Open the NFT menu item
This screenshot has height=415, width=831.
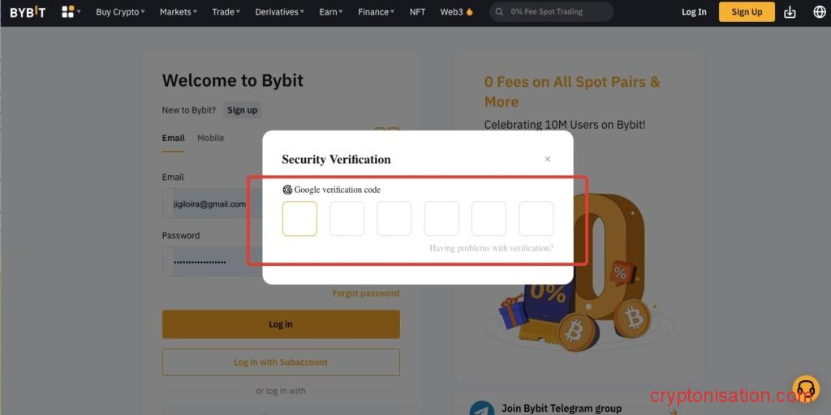[417, 12]
